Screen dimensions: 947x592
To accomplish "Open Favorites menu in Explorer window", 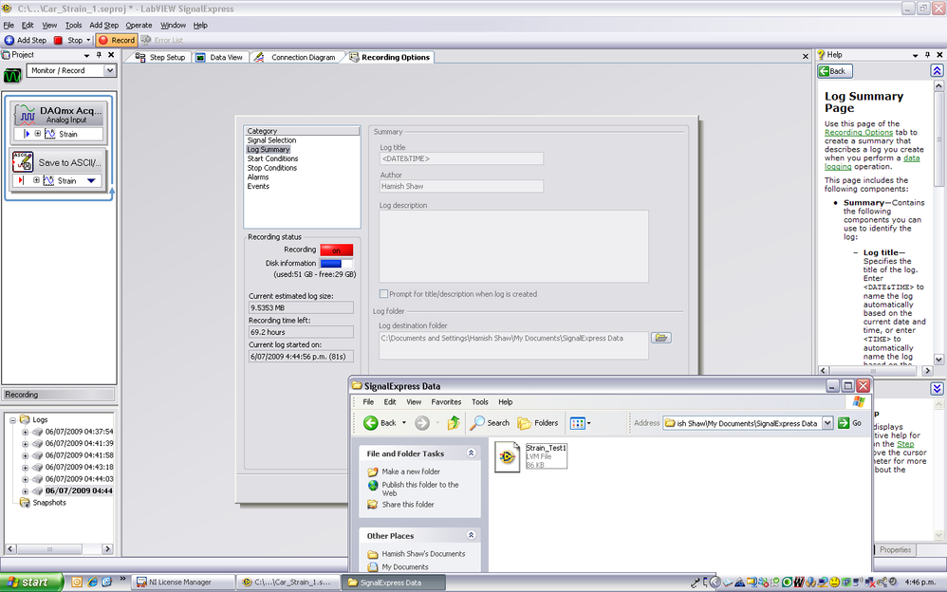I will click(446, 401).
